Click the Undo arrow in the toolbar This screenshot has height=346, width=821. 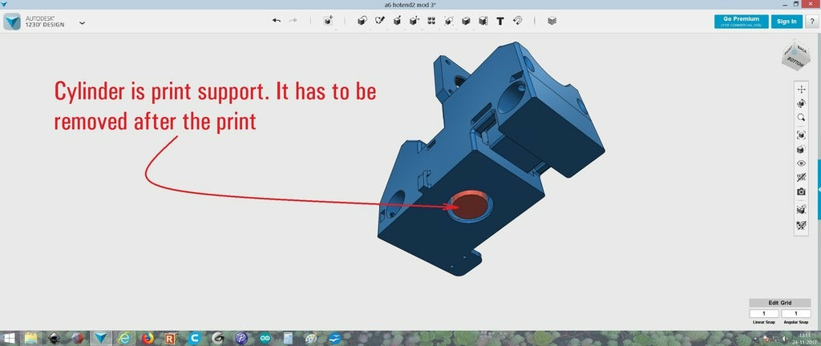(277, 22)
